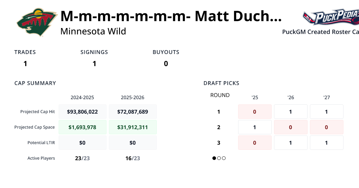Viewport: 359px width, 188px height.
Task: Go to the third pagination dot
Action: (x=224, y=158)
